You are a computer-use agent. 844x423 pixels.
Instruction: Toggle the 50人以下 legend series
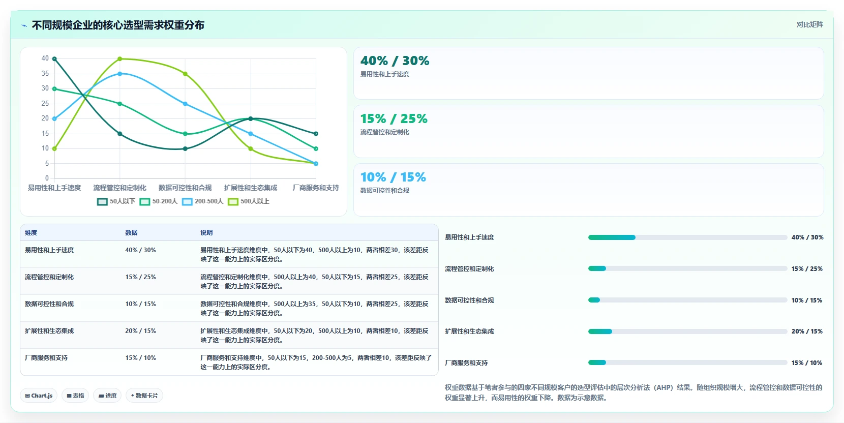[116, 201]
